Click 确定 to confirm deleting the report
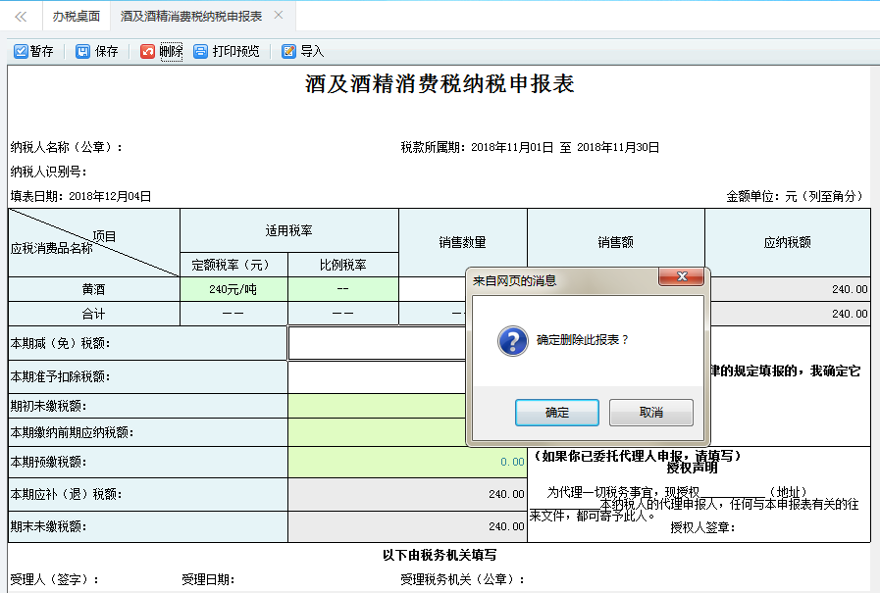This screenshot has width=880, height=593. click(556, 413)
